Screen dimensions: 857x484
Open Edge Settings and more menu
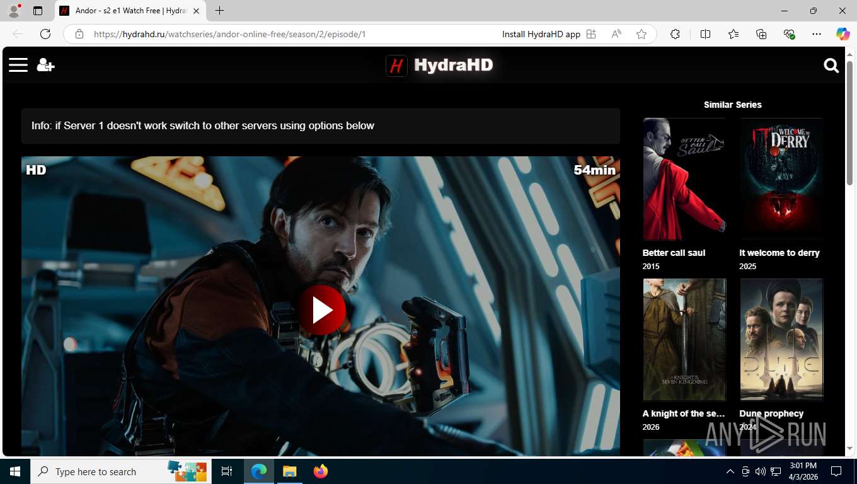(x=817, y=34)
